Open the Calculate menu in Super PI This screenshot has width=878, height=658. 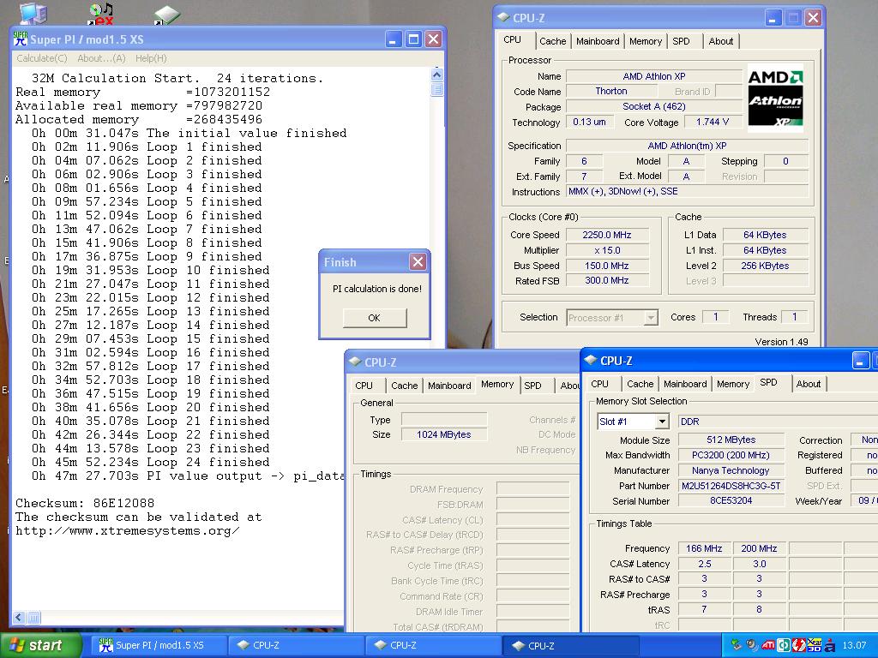pyautogui.click(x=41, y=58)
